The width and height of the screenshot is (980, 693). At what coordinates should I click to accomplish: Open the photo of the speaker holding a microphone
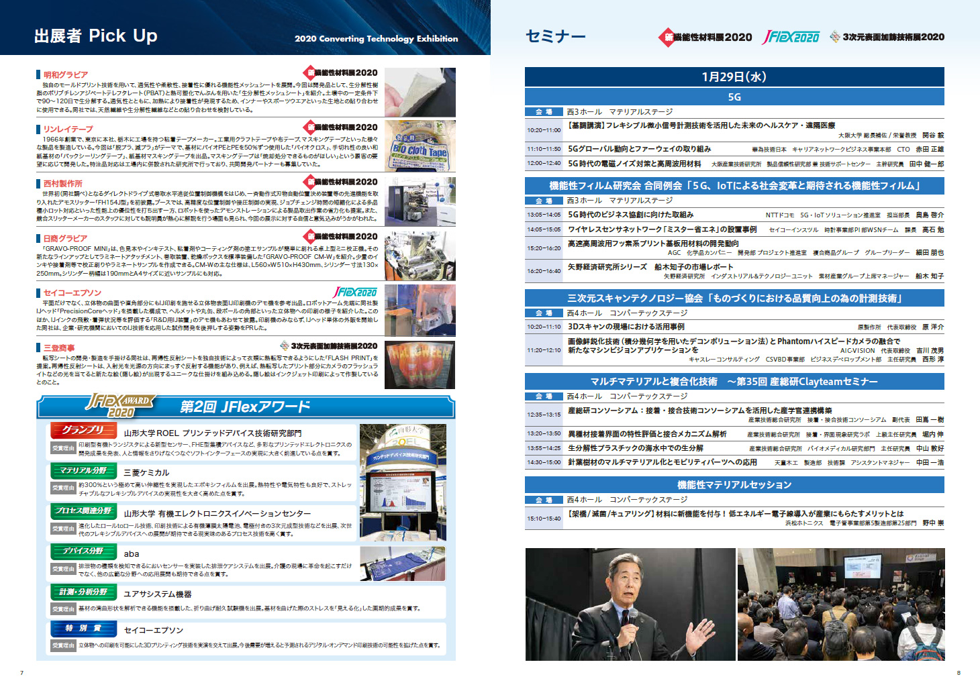[x=630, y=604]
